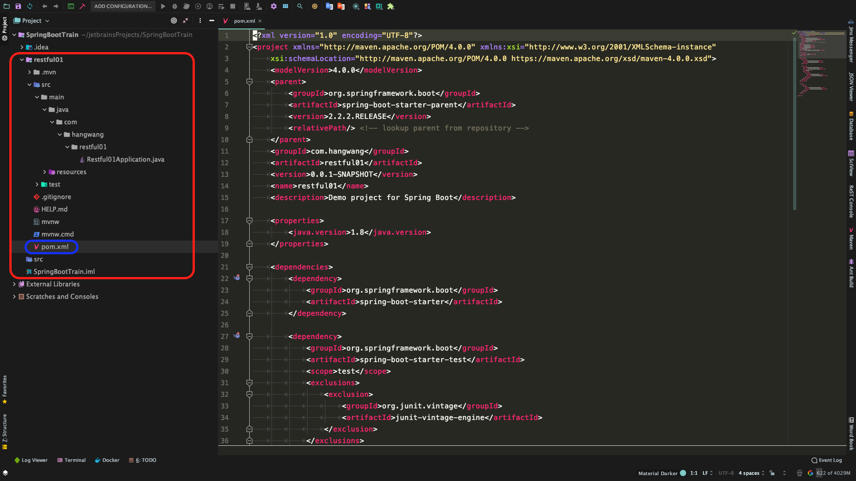
Task: Click the Debug bug icon in toolbar
Action: [x=175, y=6]
